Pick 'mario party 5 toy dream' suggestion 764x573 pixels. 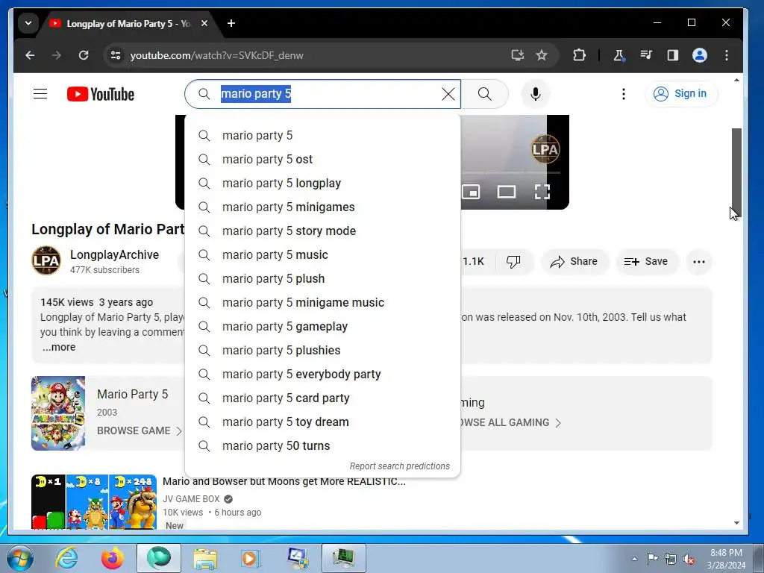point(322,422)
